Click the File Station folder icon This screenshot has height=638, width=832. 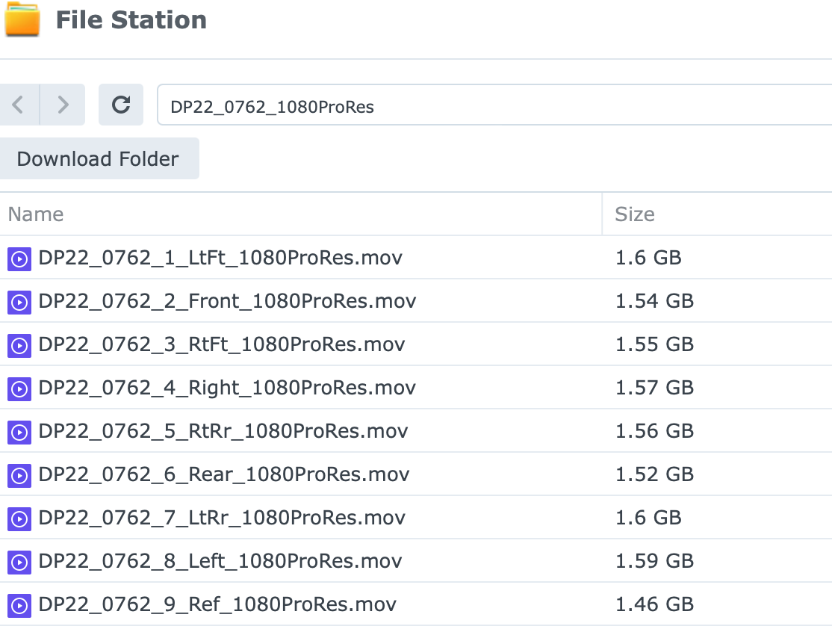pyautogui.click(x=23, y=19)
